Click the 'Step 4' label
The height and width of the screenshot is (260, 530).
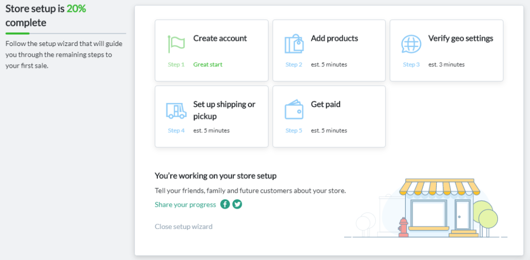176,130
